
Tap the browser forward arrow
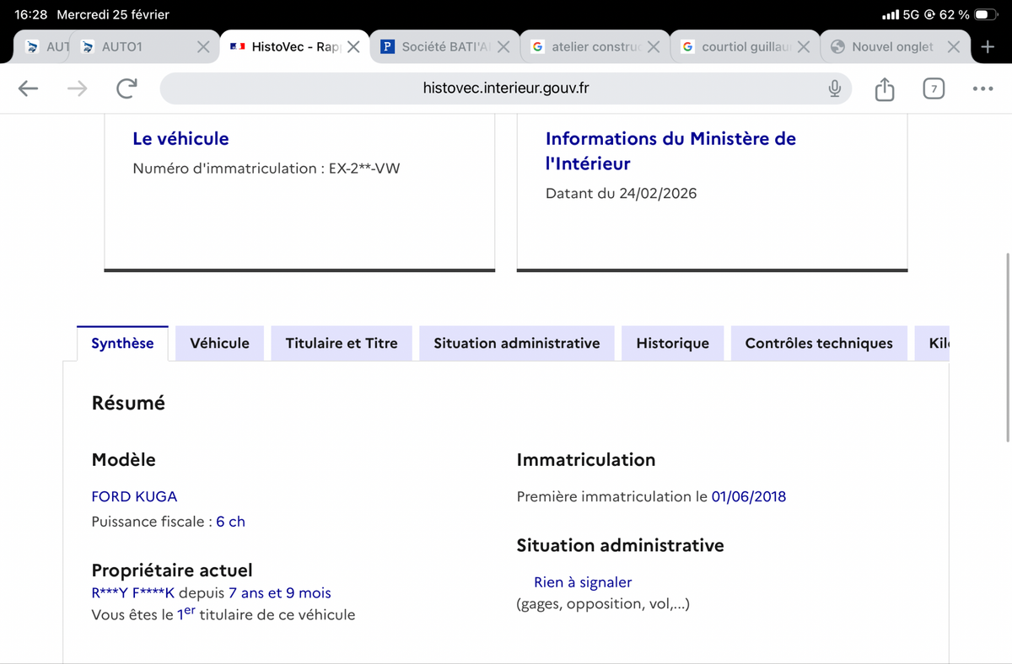[77, 88]
